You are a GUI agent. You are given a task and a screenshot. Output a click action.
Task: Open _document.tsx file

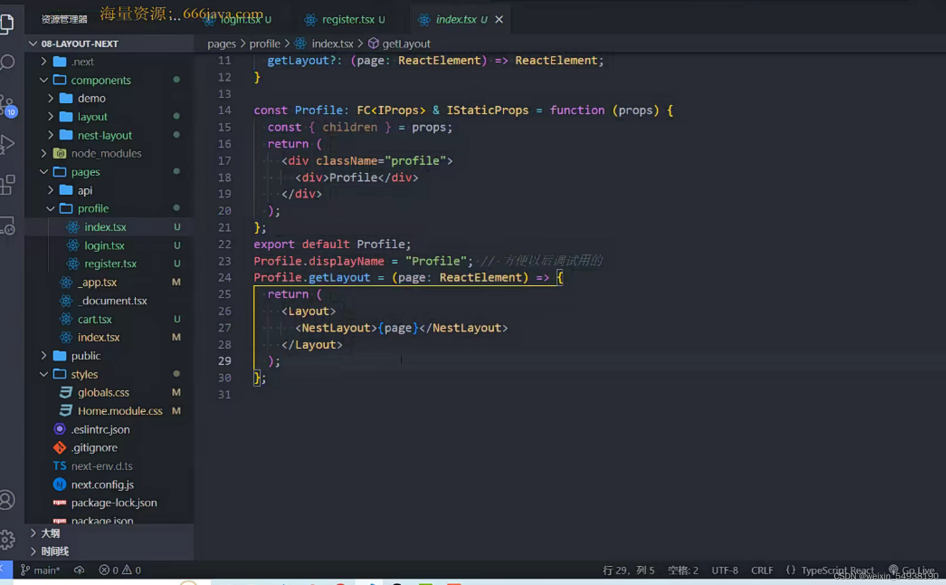pyautogui.click(x=109, y=301)
